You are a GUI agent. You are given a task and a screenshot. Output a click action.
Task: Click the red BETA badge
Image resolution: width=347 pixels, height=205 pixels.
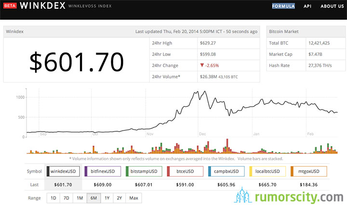coord(10,5)
